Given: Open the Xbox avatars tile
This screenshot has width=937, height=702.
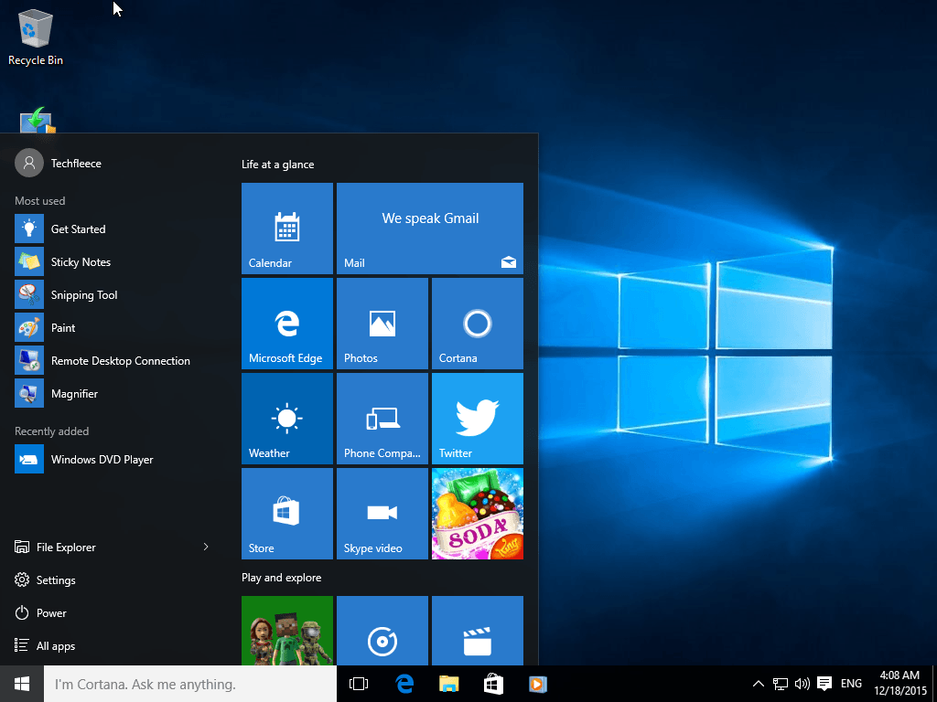Looking at the screenshot, I should point(286,631).
